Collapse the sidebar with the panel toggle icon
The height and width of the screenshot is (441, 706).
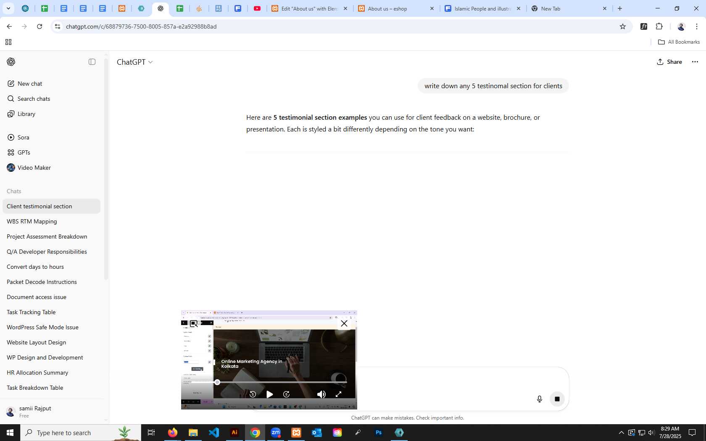(92, 62)
